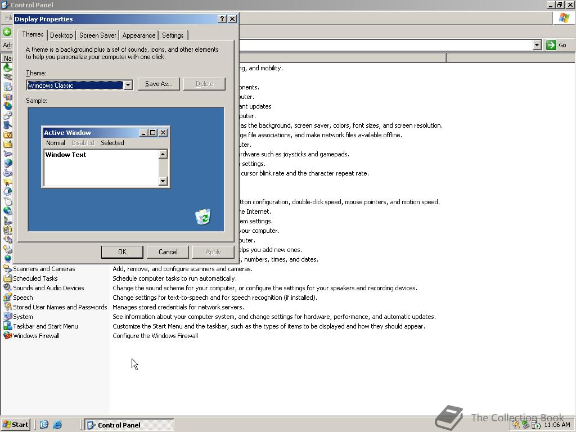Open the Windows Firewall icon
The image size is (576, 432).
coord(7,335)
